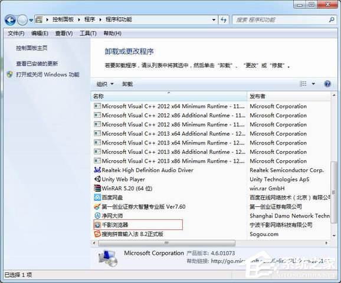This screenshot has height=283, width=341.
Task: Click the 净网大师 shield icon
Action: (x=97, y=215)
